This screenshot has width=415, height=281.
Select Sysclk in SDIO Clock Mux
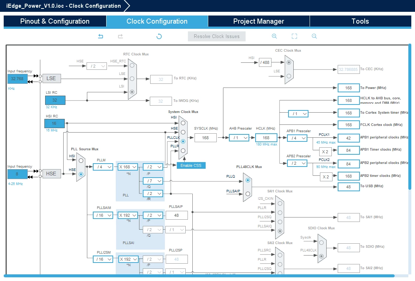coord(321,243)
